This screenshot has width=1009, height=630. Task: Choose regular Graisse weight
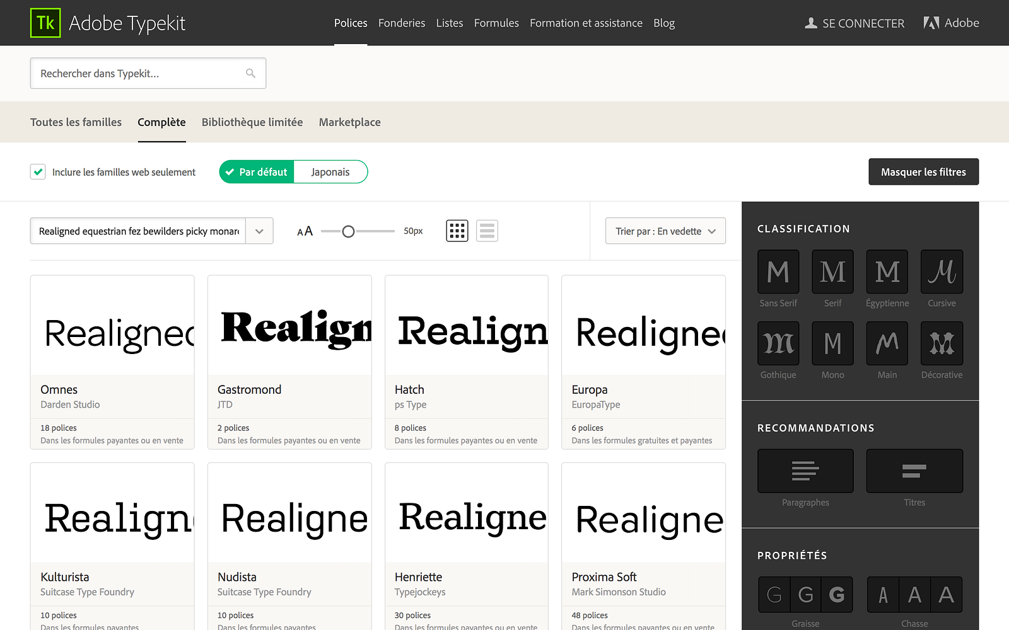point(805,595)
